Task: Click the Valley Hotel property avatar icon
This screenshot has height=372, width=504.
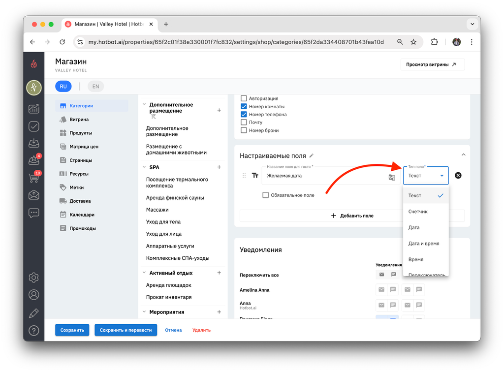Action: (x=34, y=88)
